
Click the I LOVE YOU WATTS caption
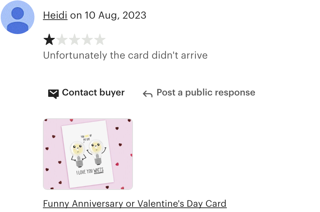tap(90, 172)
